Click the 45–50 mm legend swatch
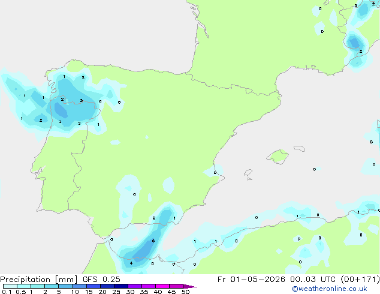Image resolution: width=380 pixels, height=294 pixels. point(176,286)
